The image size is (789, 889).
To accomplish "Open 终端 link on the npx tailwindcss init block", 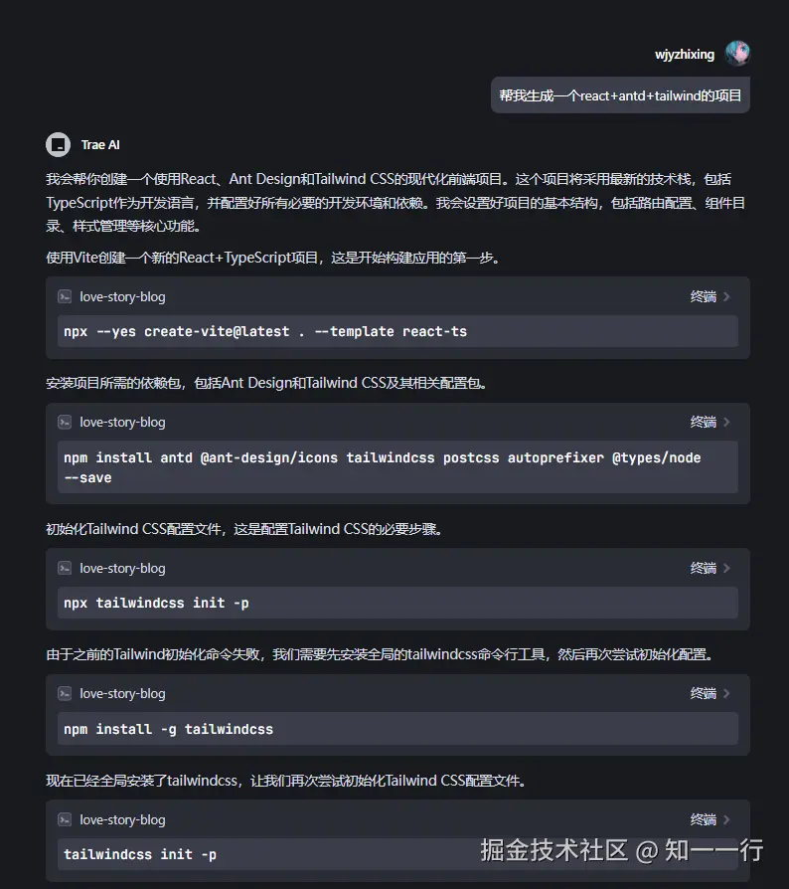I will (x=703, y=568).
